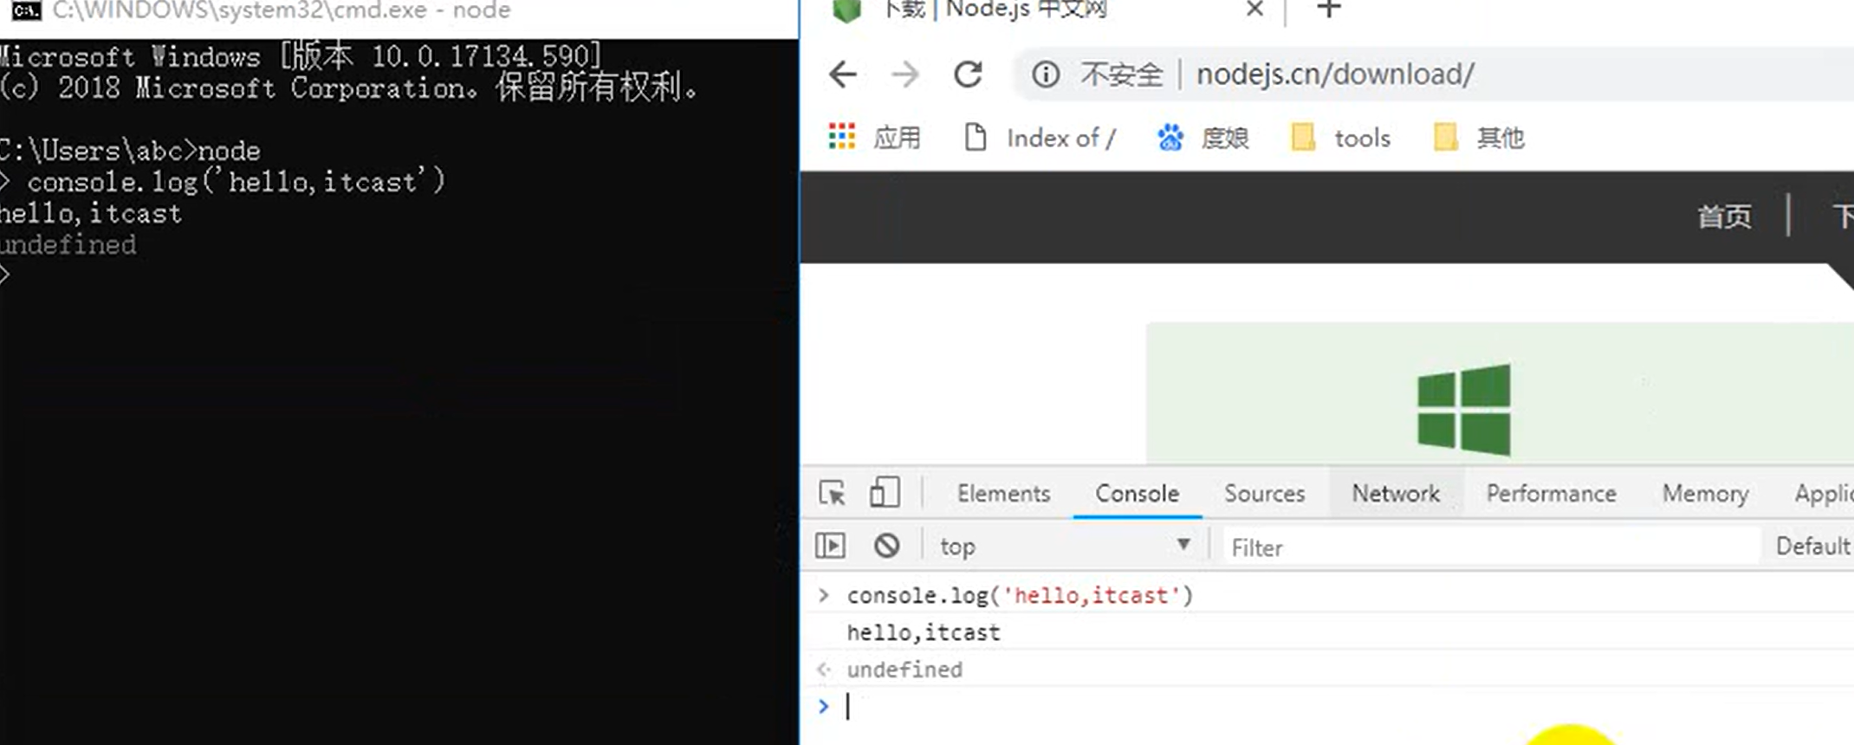Click the console Filter field
The width and height of the screenshot is (1854, 745).
click(x=1491, y=547)
